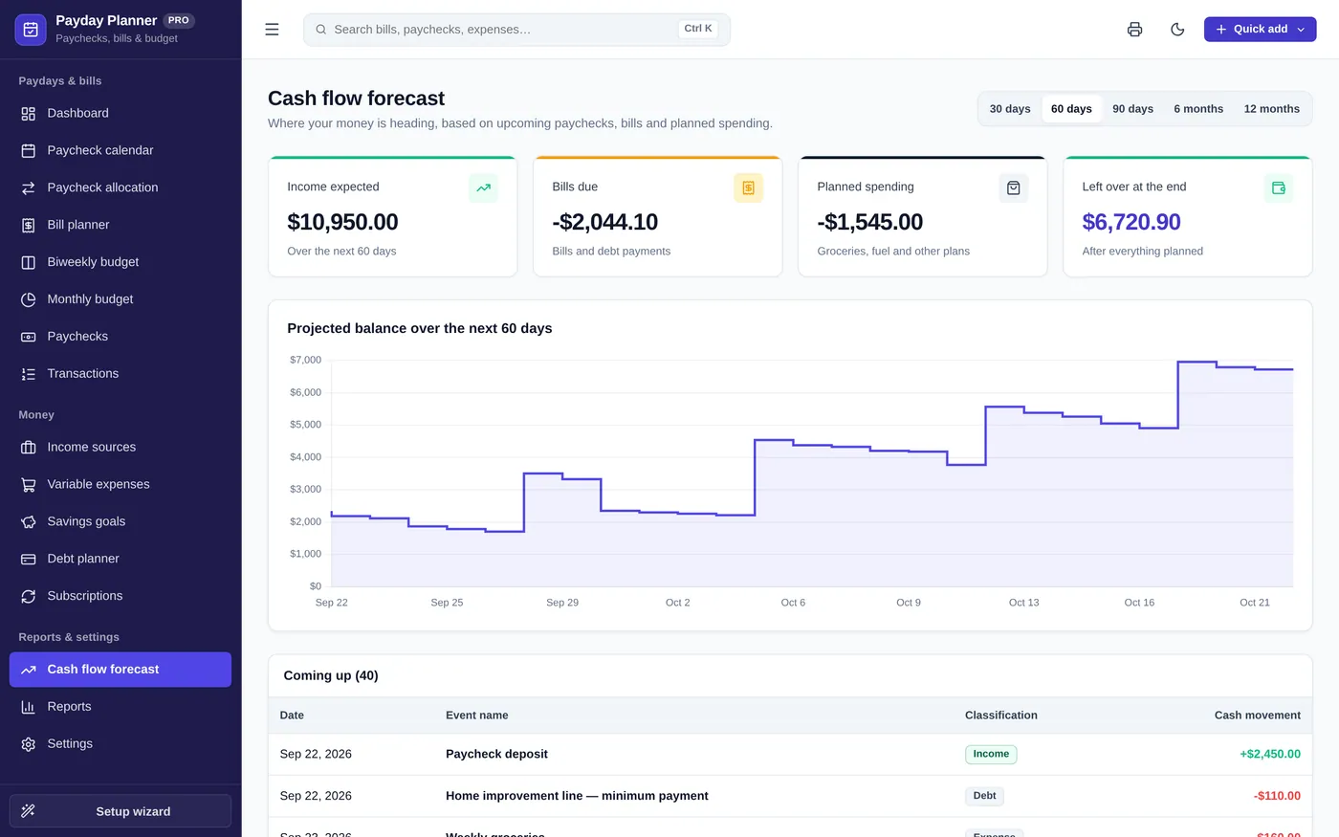Print the forecast with printer icon
Viewport: 1339px width, 837px height.
pyautogui.click(x=1134, y=30)
